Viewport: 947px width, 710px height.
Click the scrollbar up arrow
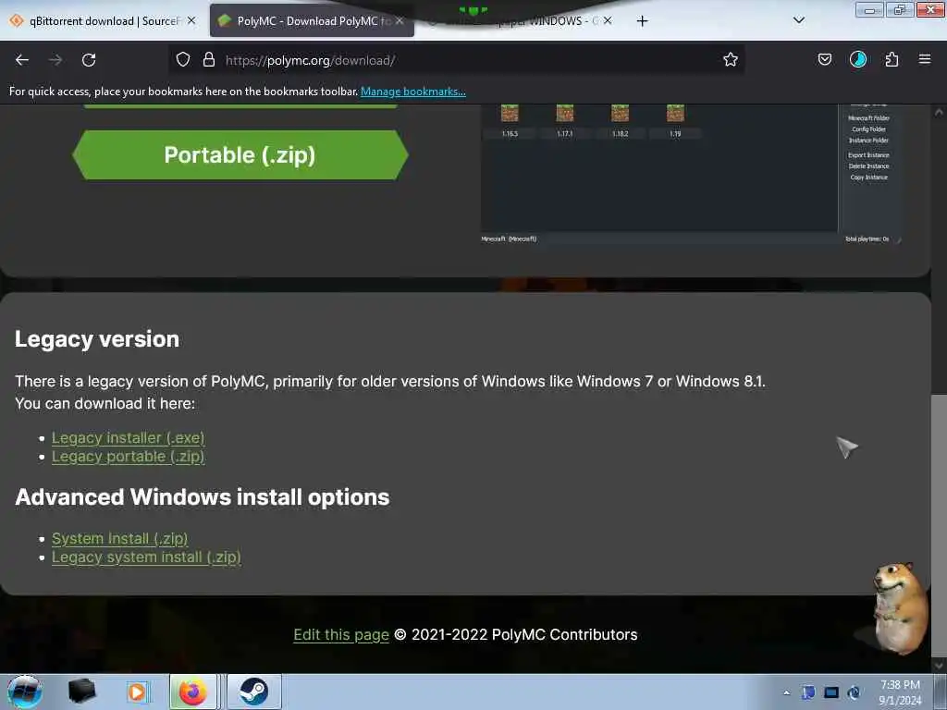939,112
